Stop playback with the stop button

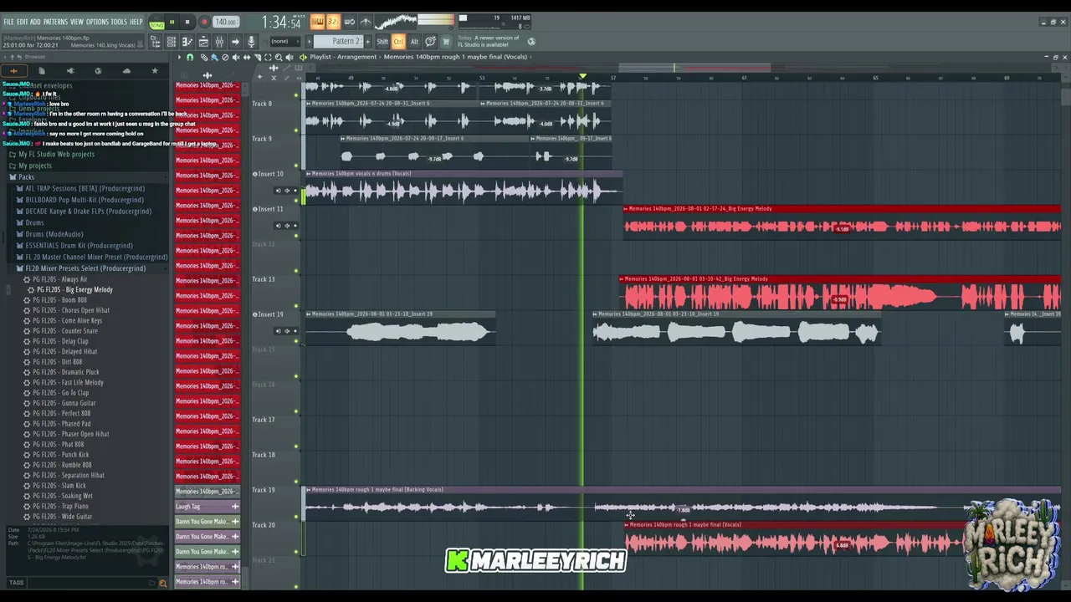(187, 23)
